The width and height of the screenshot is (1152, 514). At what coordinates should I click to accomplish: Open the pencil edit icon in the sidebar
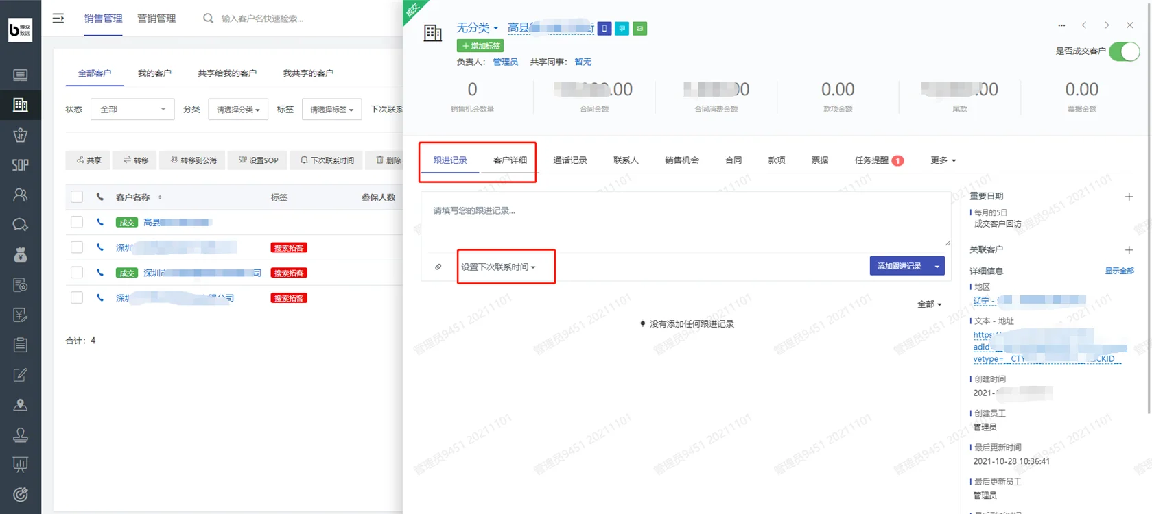[21, 375]
